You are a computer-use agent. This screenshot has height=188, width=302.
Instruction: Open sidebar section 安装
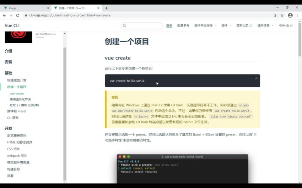[9, 62]
